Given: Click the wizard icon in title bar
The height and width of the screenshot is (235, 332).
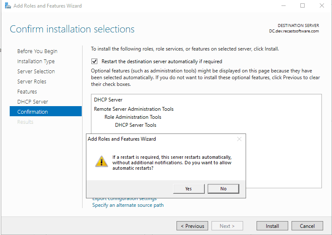Looking at the screenshot, I should click(8, 6).
